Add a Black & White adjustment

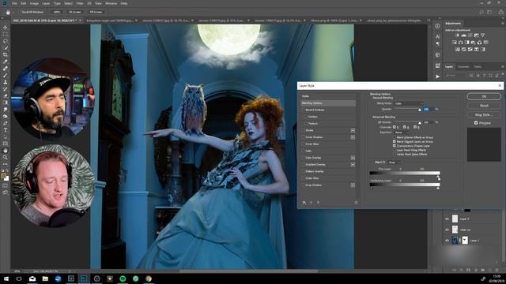pos(467,42)
